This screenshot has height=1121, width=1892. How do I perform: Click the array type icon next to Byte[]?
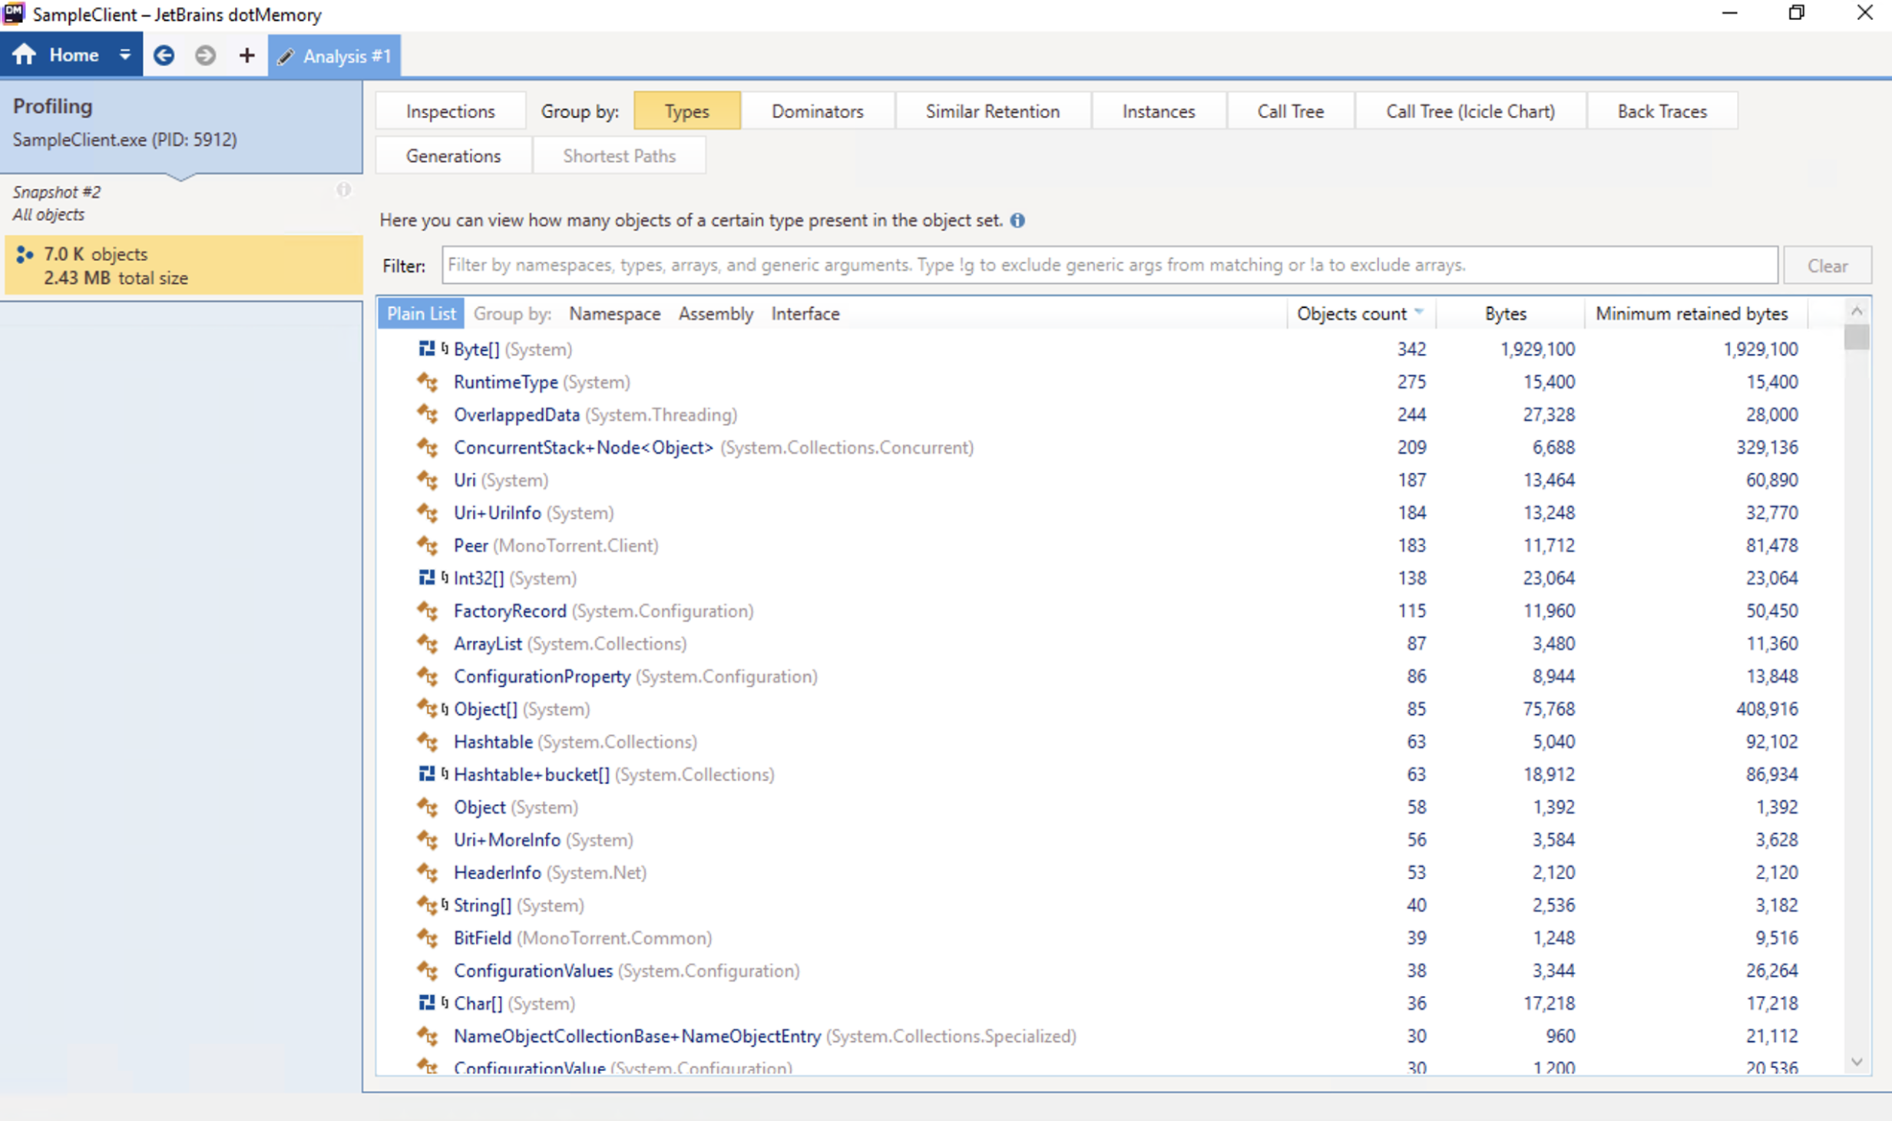tap(428, 349)
